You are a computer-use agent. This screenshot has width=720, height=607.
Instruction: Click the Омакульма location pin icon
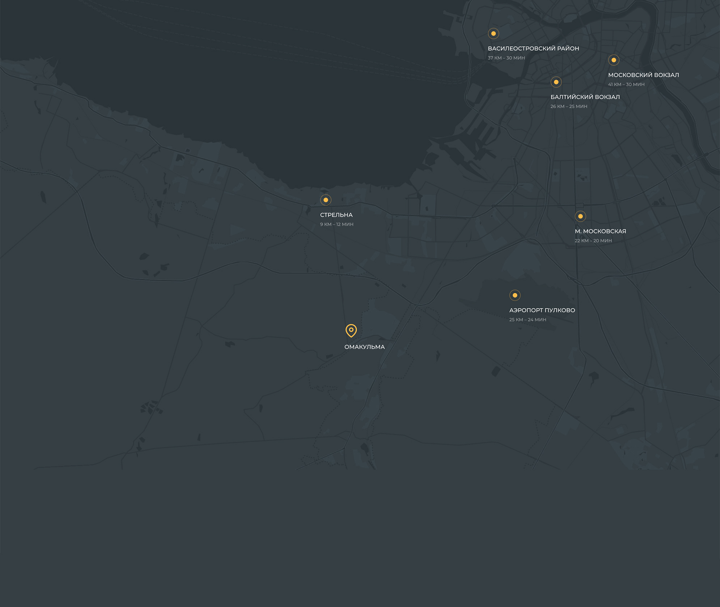(x=351, y=330)
